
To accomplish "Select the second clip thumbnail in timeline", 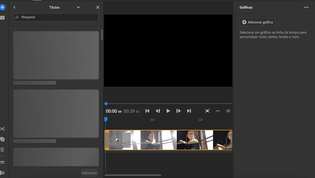I will click(159, 140).
